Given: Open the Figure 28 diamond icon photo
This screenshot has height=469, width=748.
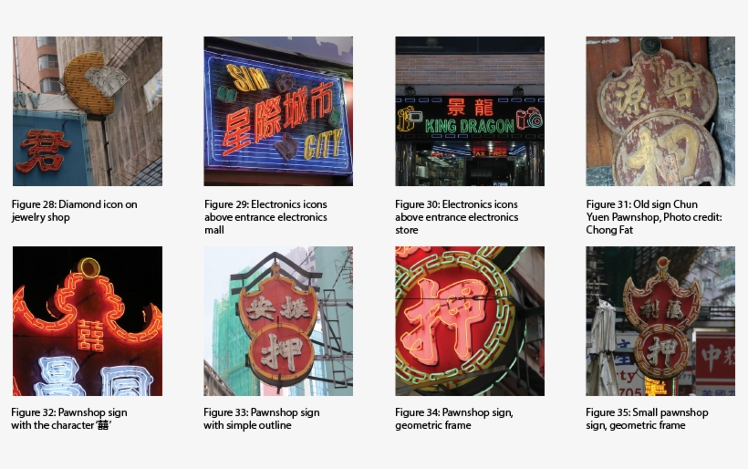Looking at the screenshot, I should pos(88,111).
